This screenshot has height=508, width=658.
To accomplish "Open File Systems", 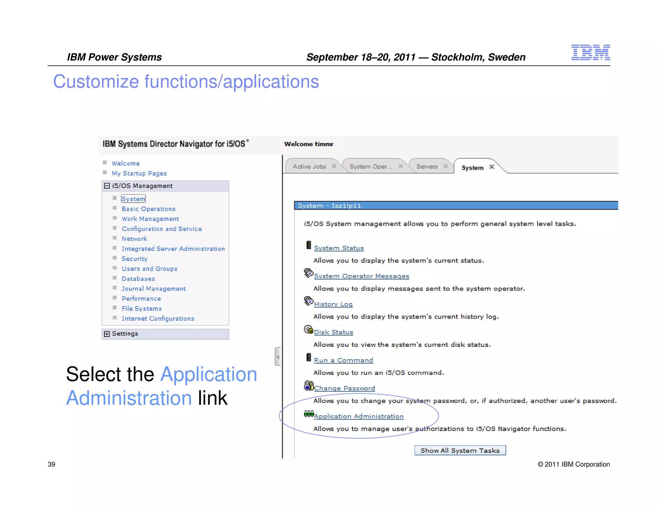I will (x=142, y=309).
